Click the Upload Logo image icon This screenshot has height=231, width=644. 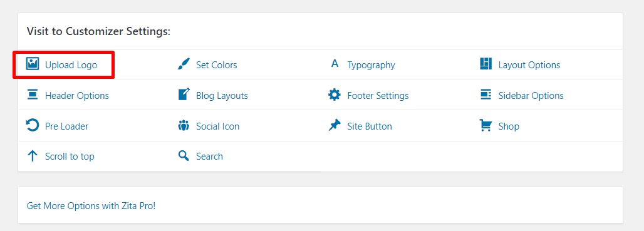(33, 64)
